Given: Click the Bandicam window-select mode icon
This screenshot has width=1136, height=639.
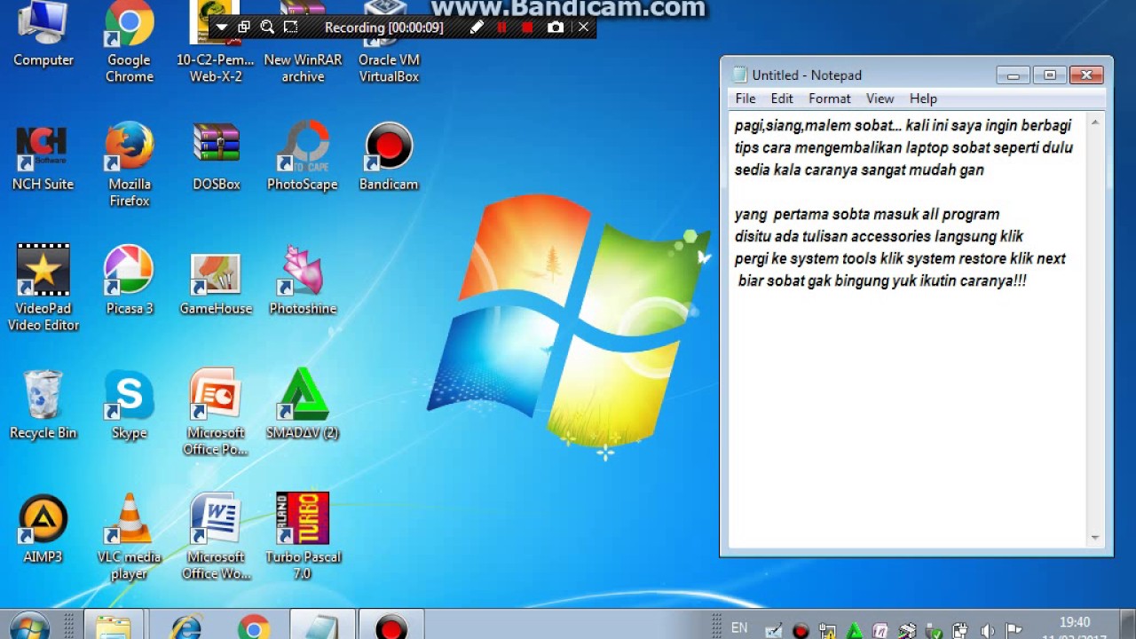Looking at the screenshot, I should [x=244, y=28].
